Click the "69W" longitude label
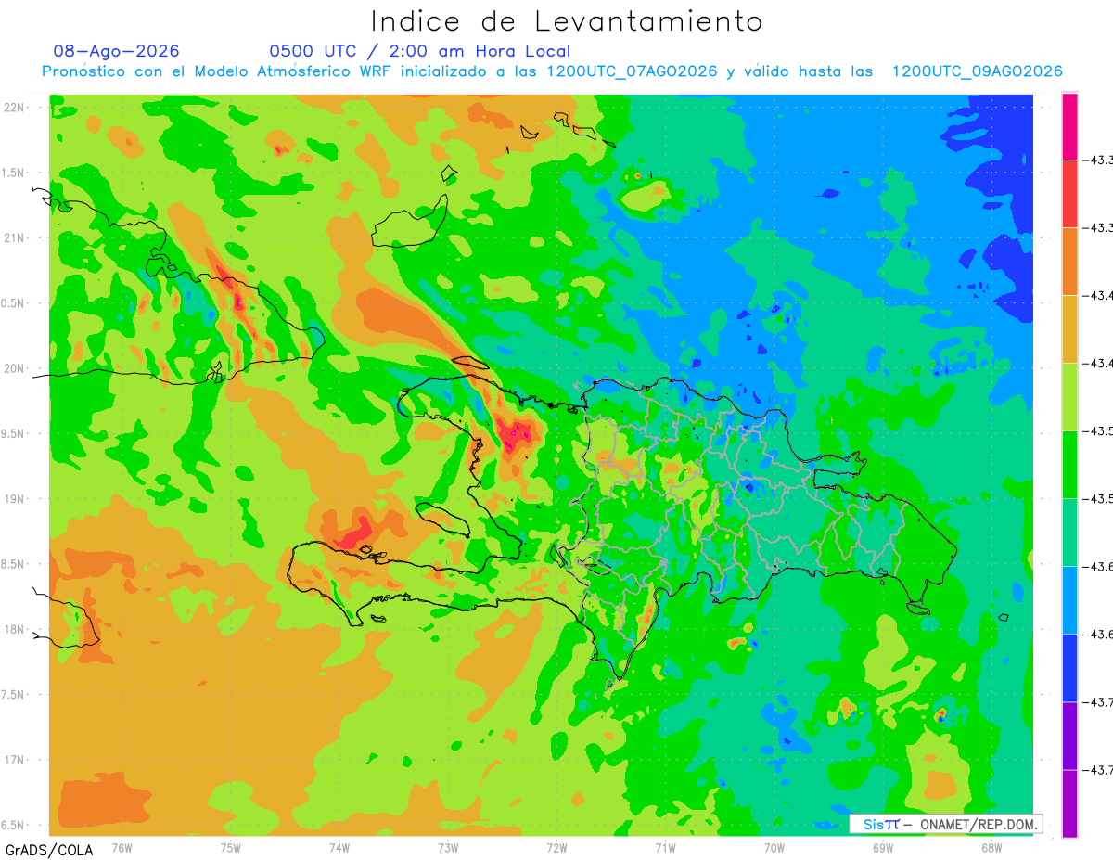1113x860 pixels. tap(882, 846)
